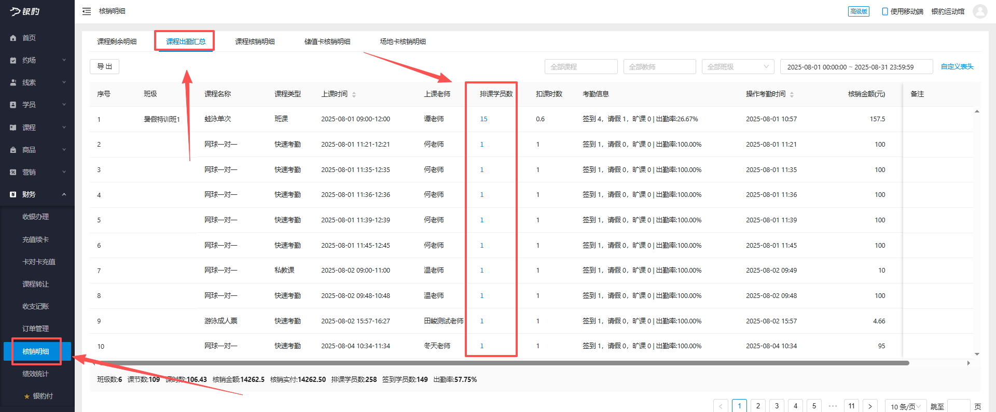Click the 线索 people icon
Viewport: 996px width, 412px height.
(13, 82)
